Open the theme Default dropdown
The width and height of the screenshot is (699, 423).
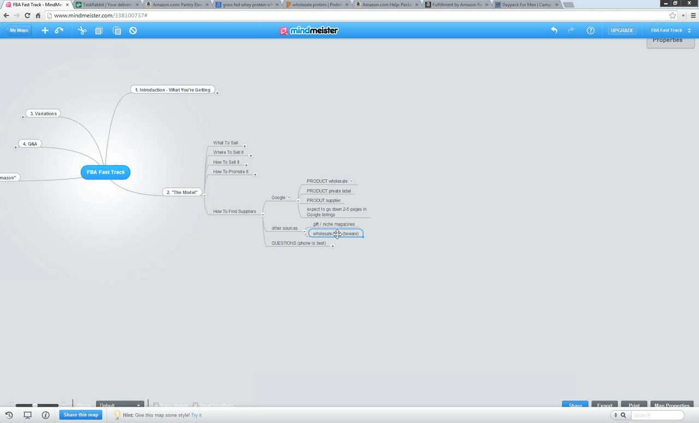pyautogui.click(x=120, y=405)
